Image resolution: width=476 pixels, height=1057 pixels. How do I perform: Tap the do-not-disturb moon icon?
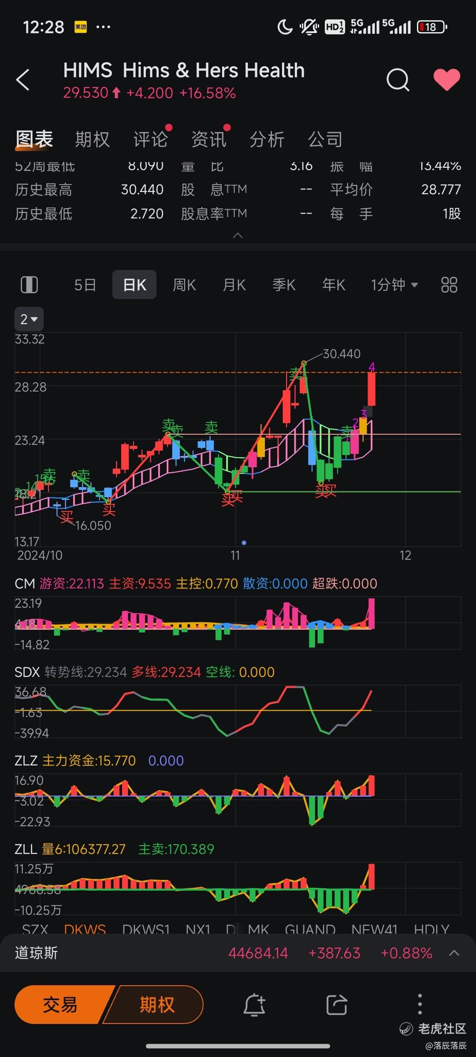(x=285, y=27)
